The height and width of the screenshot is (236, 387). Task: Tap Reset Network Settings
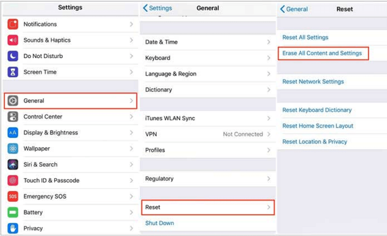point(313,82)
